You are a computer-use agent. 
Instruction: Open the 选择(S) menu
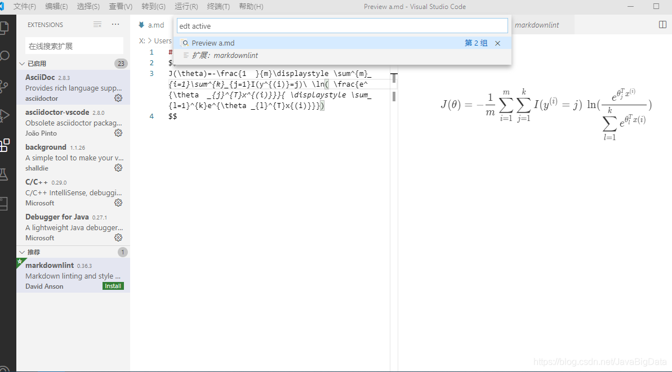coord(88,6)
